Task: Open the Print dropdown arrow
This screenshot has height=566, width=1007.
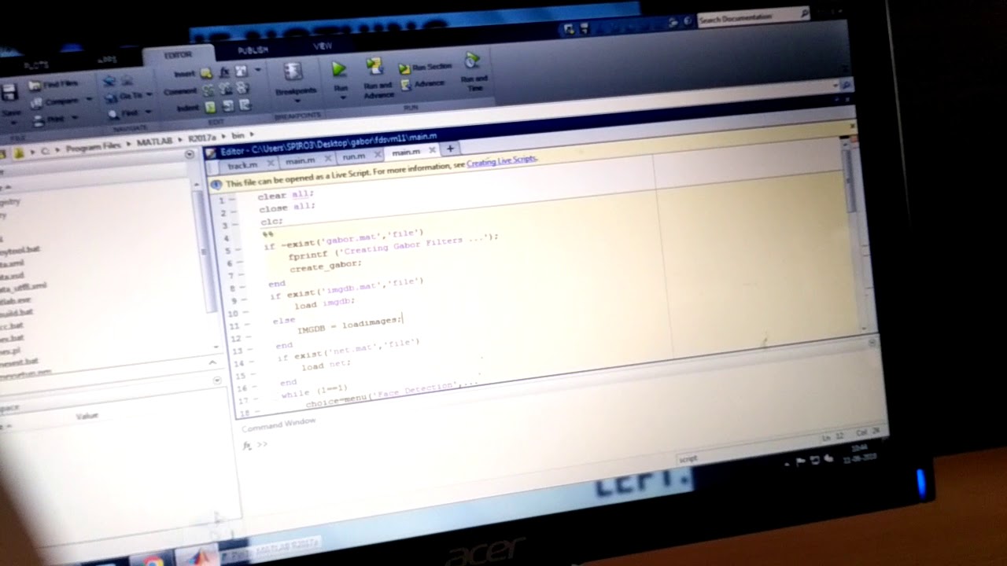Action: tap(76, 118)
